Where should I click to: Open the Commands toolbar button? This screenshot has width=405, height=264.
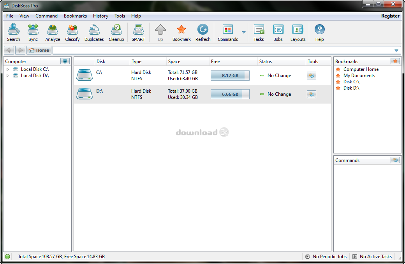click(x=228, y=33)
